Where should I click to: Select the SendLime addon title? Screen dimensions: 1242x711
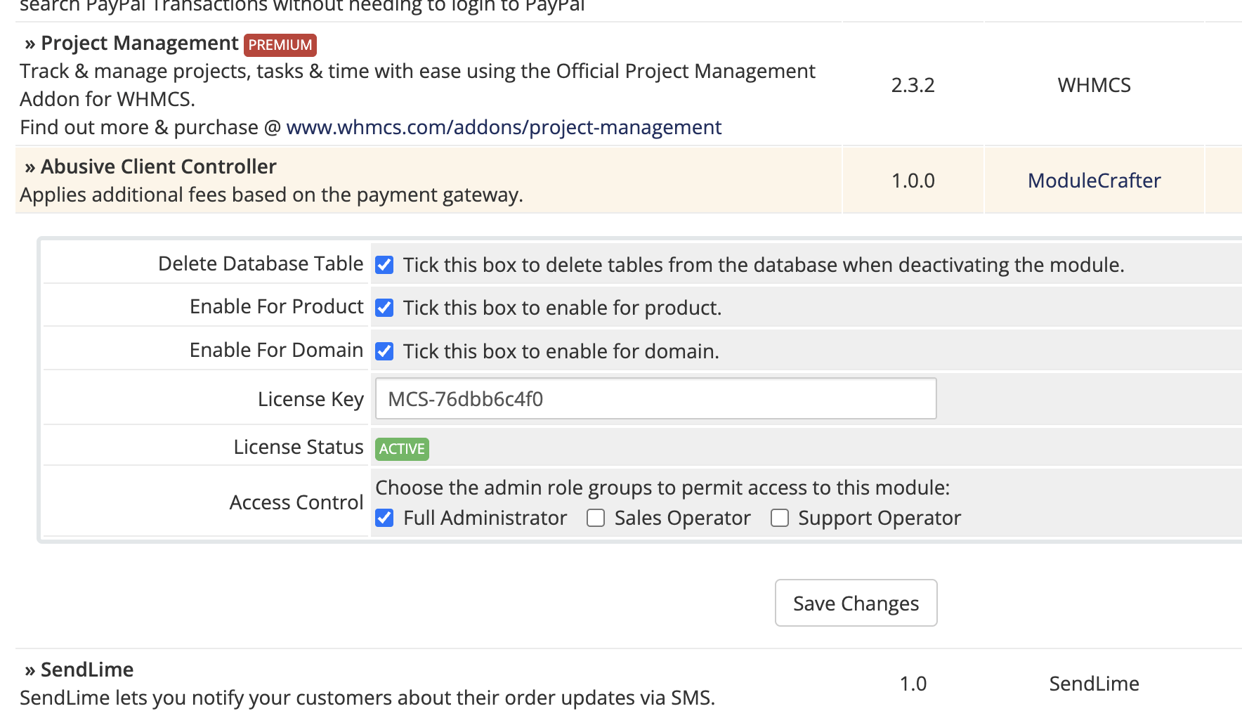click(87, 670)
